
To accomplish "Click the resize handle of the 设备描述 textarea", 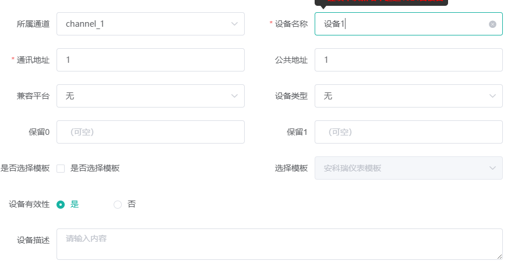I will (x=499, y=256).
